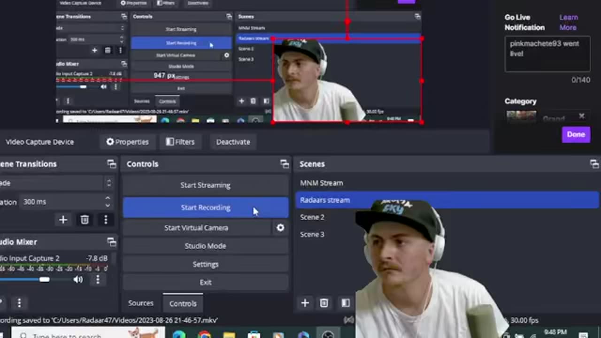Clear the category with X icon
The width and height of the screenshot is (601, 338).
[x=582, y=115]
